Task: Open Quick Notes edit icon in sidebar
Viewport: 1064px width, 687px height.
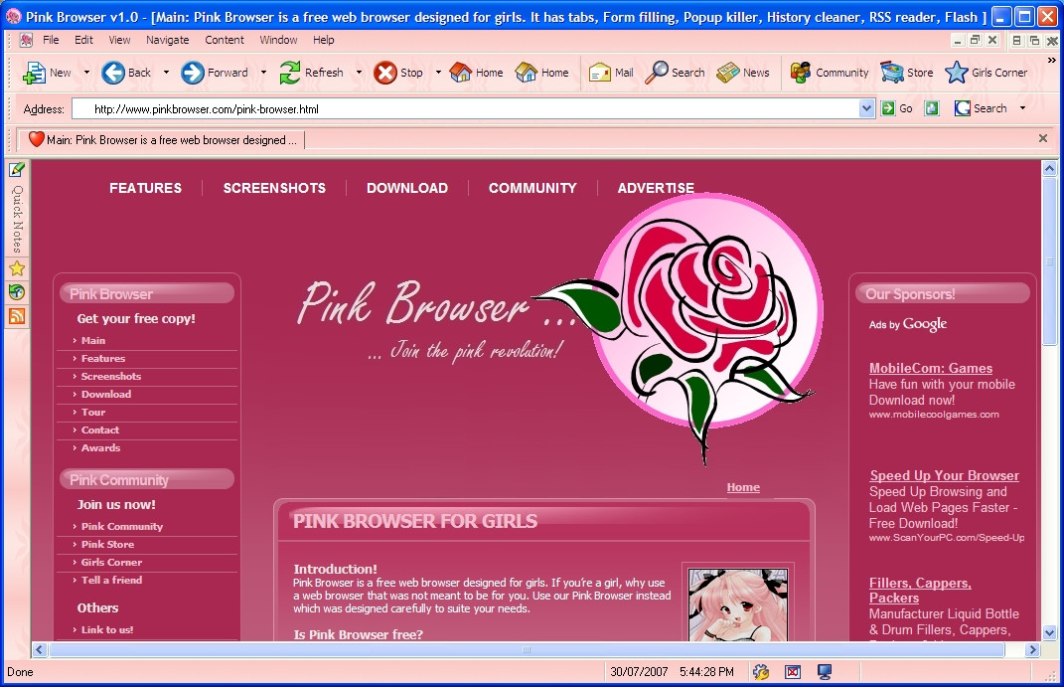Action: click(x=17, y=169)
